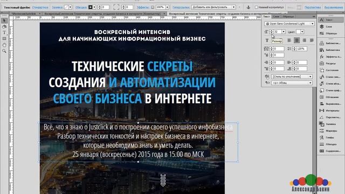
Task: Open the hyperlink Добавить или фильтровать dropdown
Action: pos(213,7)
